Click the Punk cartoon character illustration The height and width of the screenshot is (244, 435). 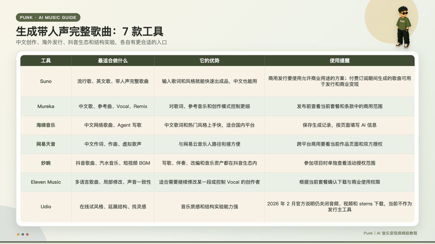tap(403, 27)
